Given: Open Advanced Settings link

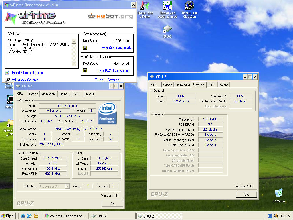Looking at the screenshot, I should (25, 80).
